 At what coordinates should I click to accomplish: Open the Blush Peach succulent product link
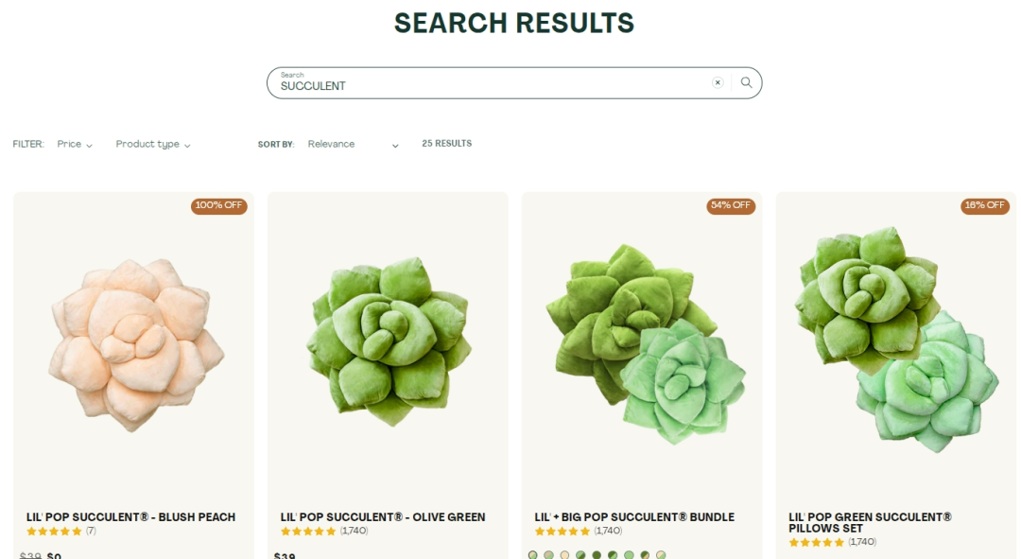[x=132, y=516]
